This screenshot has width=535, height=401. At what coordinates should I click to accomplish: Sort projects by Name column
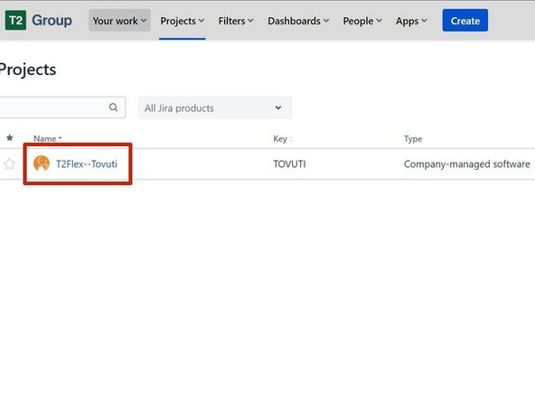click(x=47, y=138)
